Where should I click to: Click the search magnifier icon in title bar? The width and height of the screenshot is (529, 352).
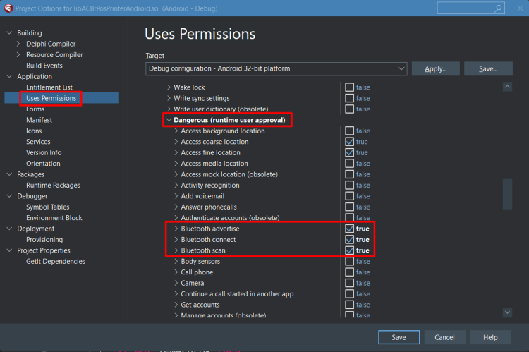pos(498,8)
